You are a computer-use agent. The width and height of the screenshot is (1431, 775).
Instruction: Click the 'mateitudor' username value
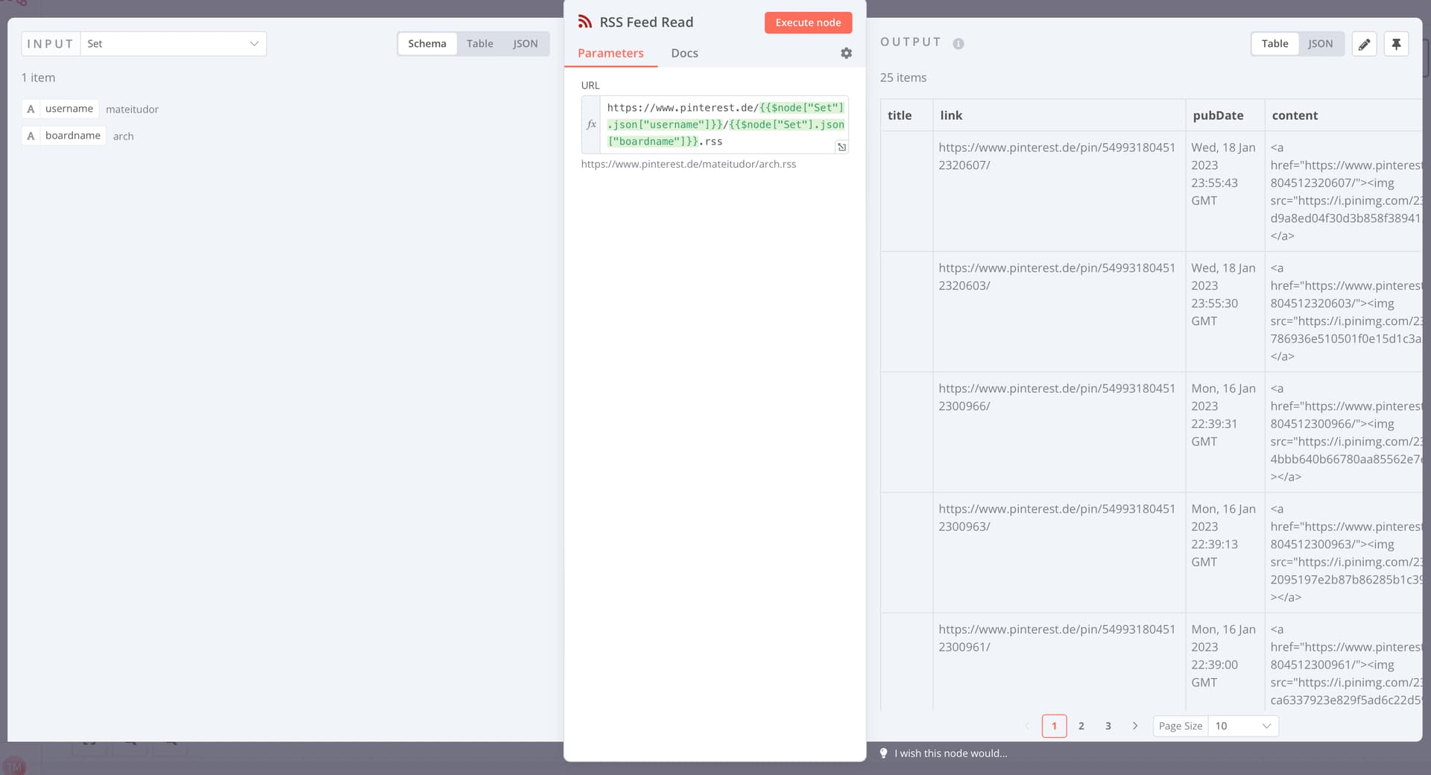click(132, 110)
